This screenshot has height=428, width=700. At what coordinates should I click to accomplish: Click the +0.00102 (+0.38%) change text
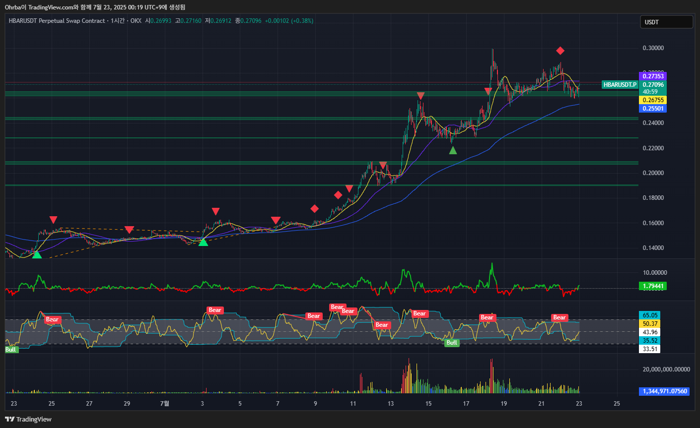point(289,21)
